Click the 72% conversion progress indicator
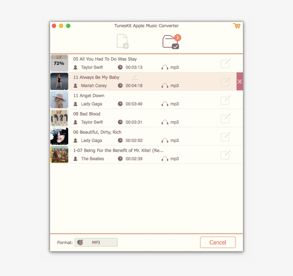This screenshot has width=293, height=276. (59, 63)
